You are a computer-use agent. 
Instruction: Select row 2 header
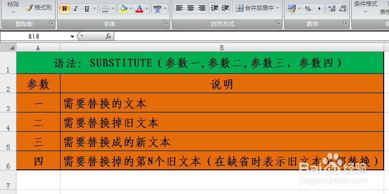click(x=8, y=83)
